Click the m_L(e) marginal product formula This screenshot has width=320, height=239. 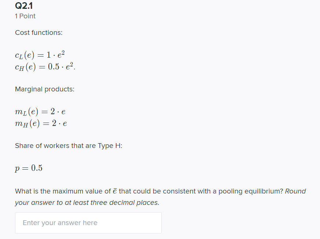click(x=40, y=112)
